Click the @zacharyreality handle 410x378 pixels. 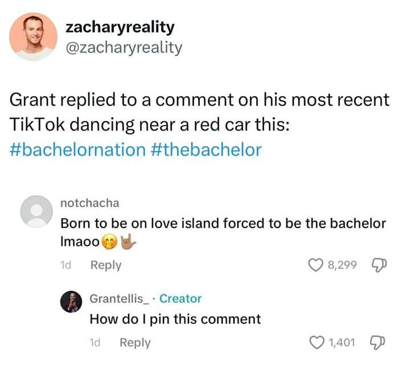(124, 48)
